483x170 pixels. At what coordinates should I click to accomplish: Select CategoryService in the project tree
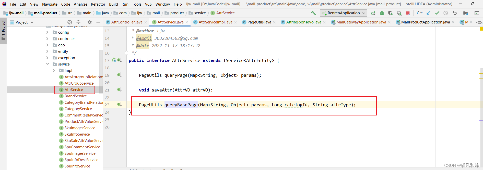(78, 109)
